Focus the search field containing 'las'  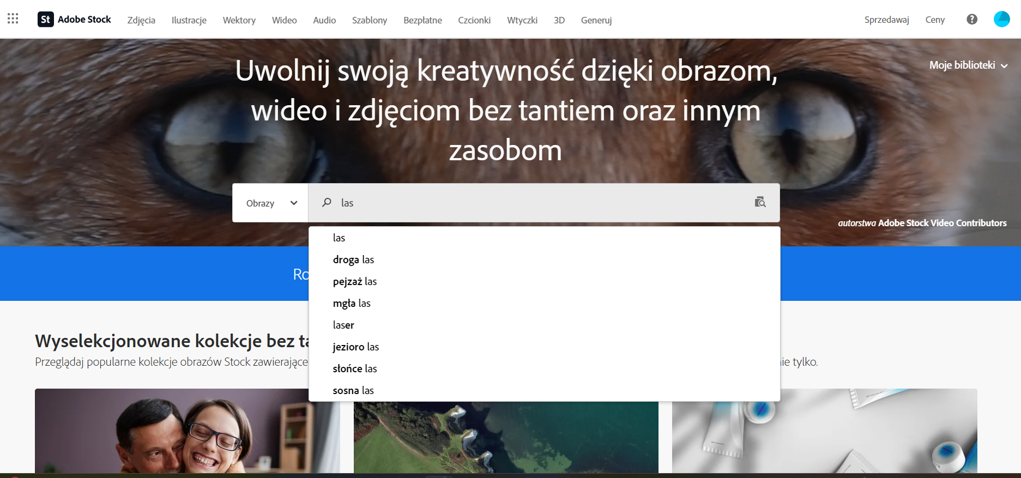pyautogui.click(x=544, y=203)
